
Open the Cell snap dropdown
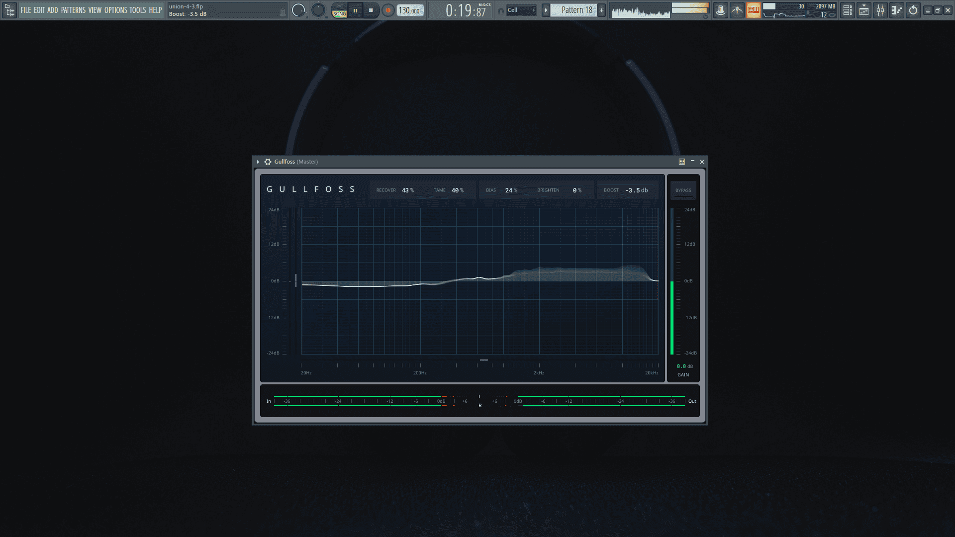click(521, 10)
